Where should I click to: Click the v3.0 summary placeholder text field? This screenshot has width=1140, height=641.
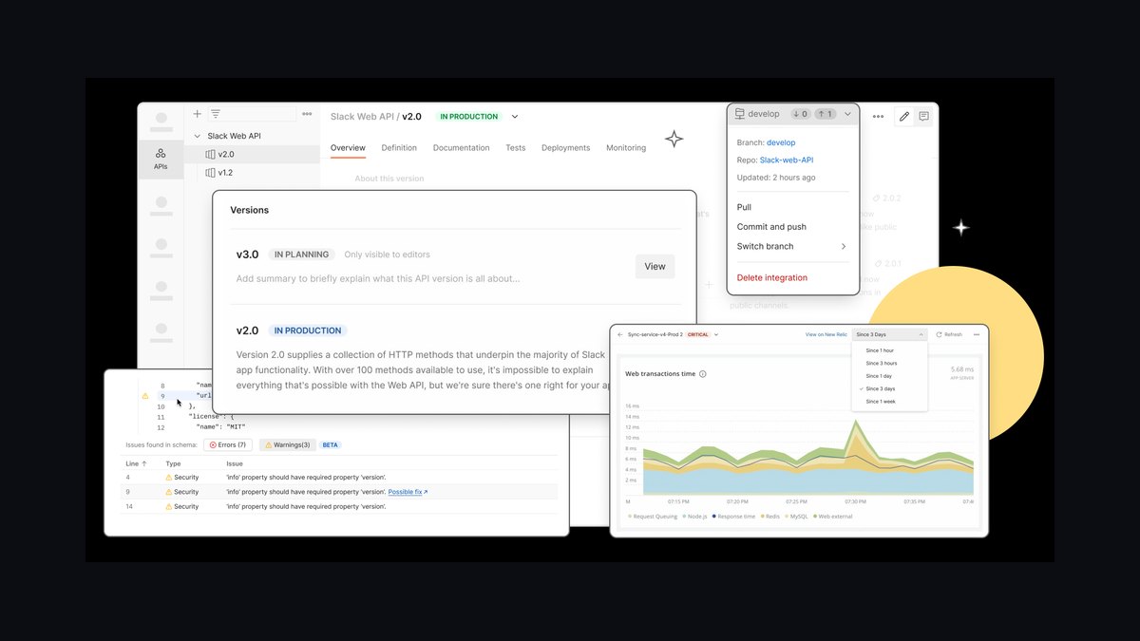pos(378,278)
